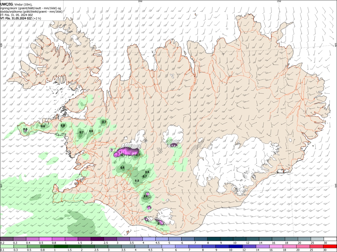Viewport: 337px width, 252px height.
Task: Click the 'VT: Fös. 31.05.2024 02Z (+2 h)' line
Action: pyautogui.click(x=21, y=18)
